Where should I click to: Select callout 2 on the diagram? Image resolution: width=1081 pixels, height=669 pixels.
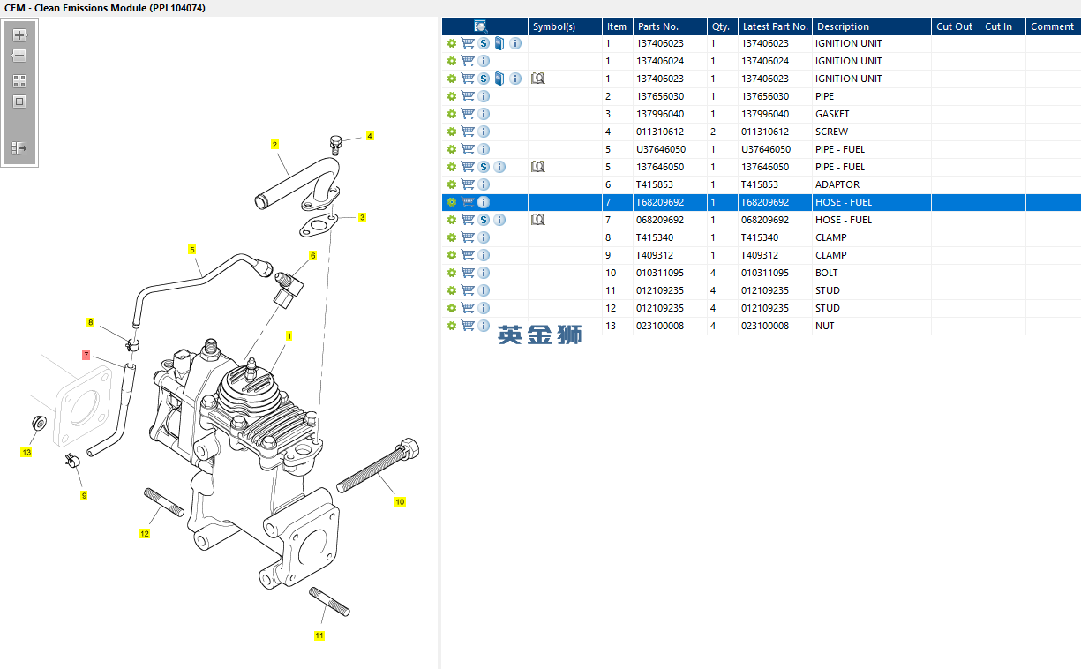click(274, 145)
